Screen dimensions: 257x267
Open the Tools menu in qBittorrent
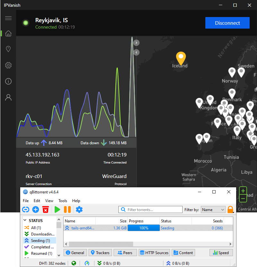coord(63,200)
